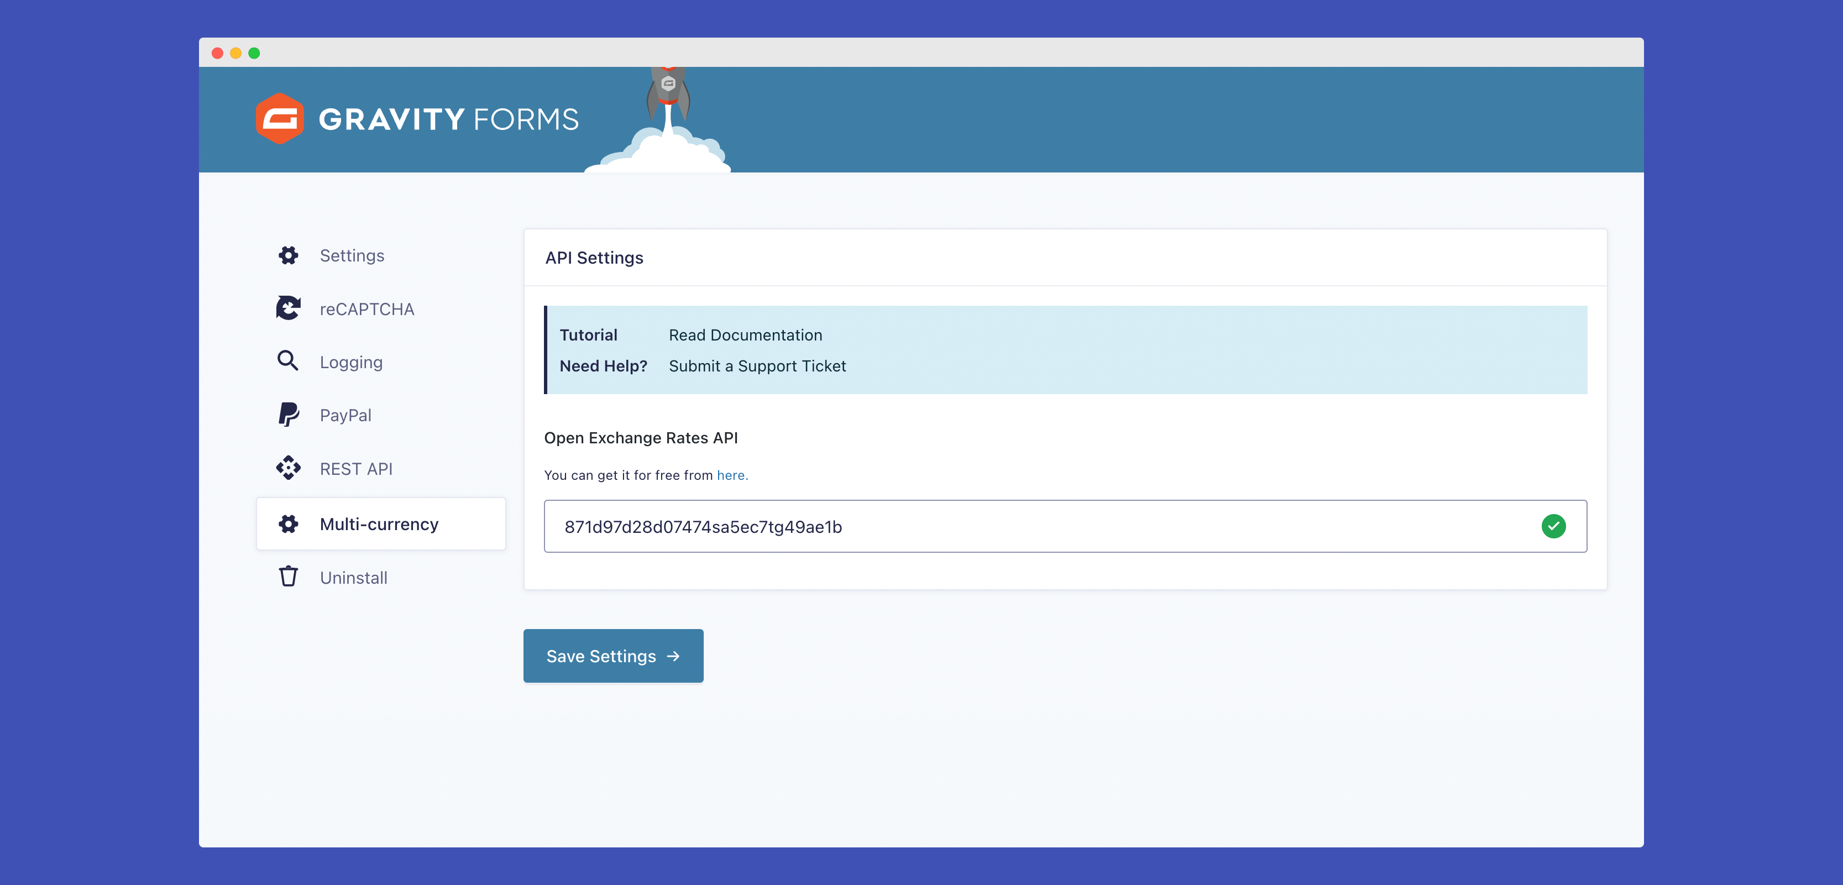1843x885 pixels.
Task: Click the Save Settings arrow icon
Action: pyautogui.click(x=673, y=656)
